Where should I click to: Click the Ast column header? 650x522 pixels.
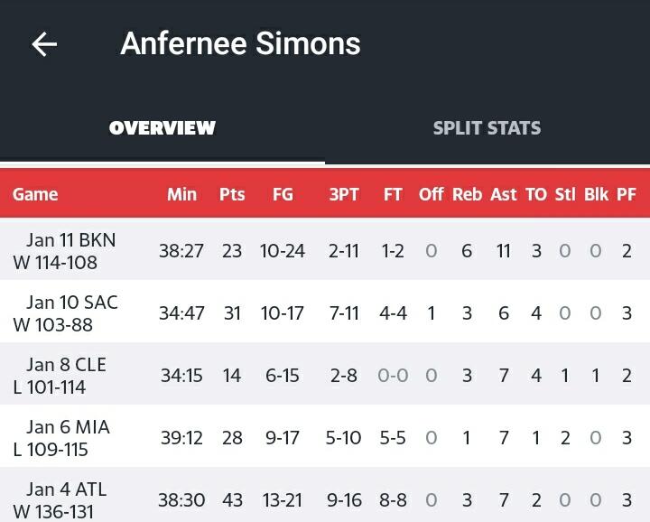point(504,194)
